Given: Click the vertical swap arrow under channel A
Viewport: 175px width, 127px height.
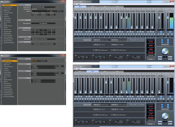Looking at the screenshot, I should click(x=35, y=32).
